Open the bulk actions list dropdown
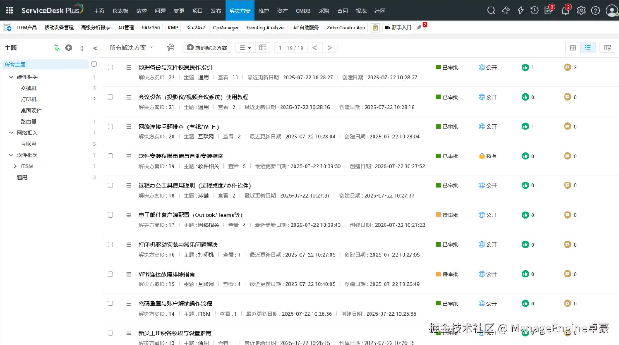 pos(245,47)
